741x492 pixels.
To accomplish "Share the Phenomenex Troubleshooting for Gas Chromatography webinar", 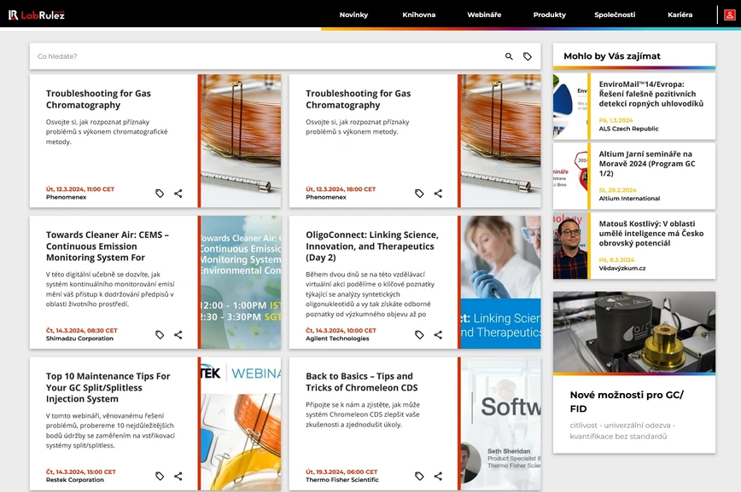I will (x=178, y=194).
